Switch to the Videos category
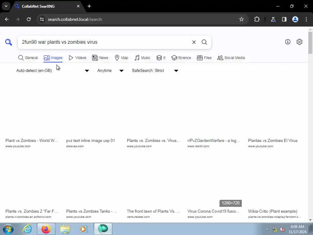Viewport: 313px width, 235px height. click(x=77, y=58)
